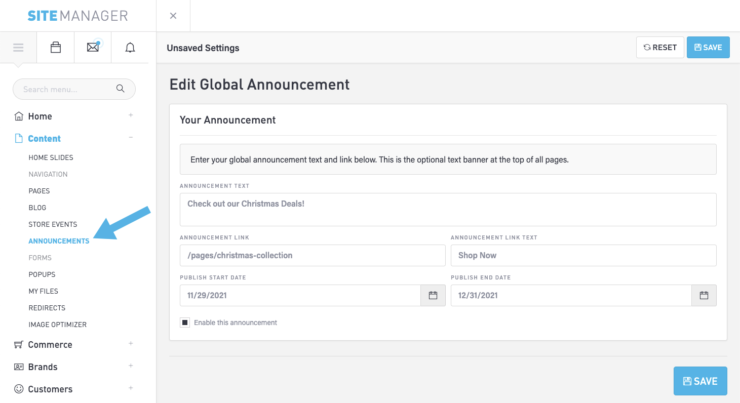Open the briefcase icon in sidebar toolbar

click(x=56, y=48)
